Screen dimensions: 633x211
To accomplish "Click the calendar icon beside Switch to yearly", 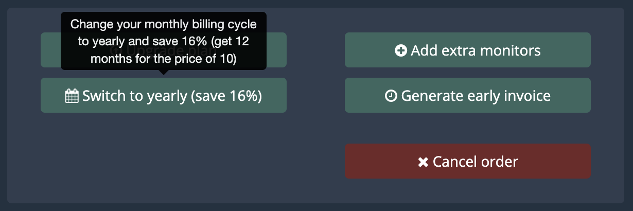I will coord(72,96).
